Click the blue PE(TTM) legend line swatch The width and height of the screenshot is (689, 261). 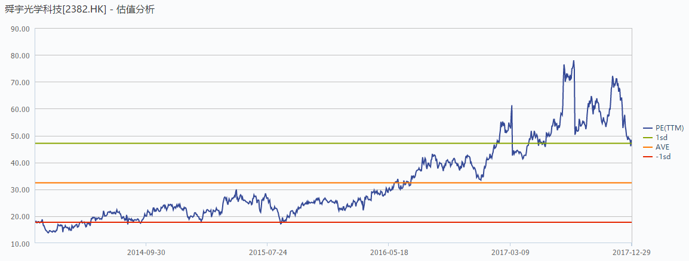point(648,128)
